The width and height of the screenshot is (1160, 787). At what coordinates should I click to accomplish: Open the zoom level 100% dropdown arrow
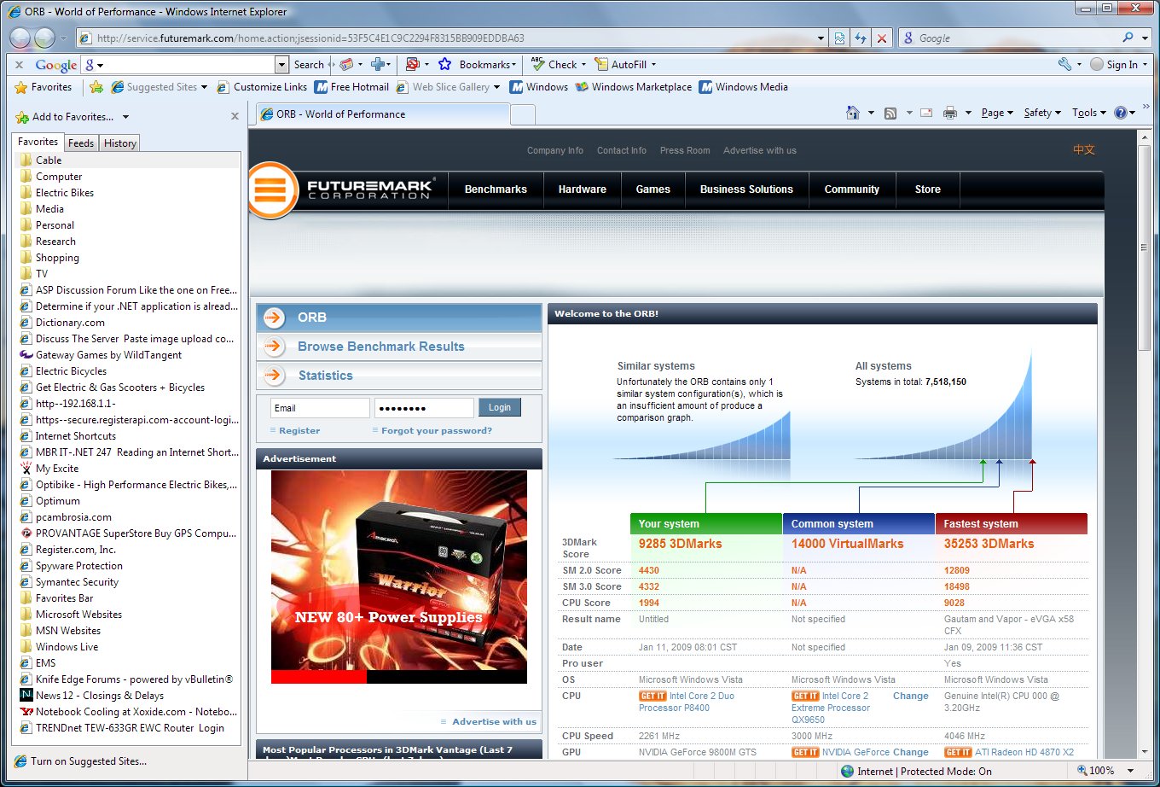[1131, 771]
